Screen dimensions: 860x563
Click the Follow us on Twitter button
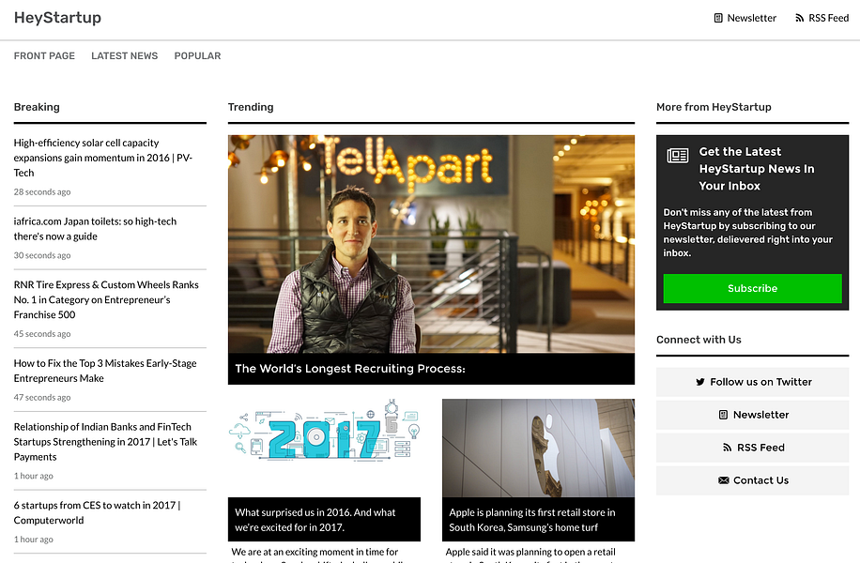click(x=753, y=382)
